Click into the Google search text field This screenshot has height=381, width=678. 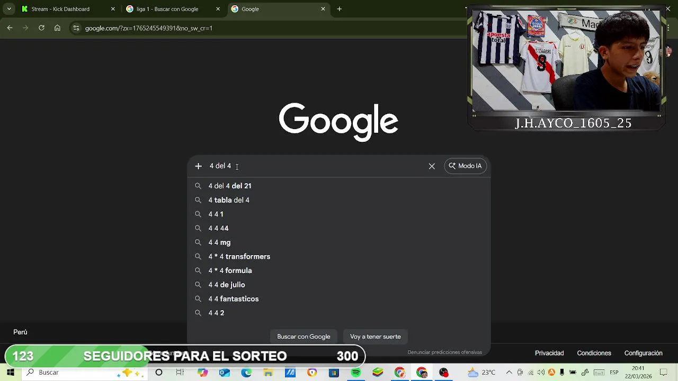click(x=315, y=166)
